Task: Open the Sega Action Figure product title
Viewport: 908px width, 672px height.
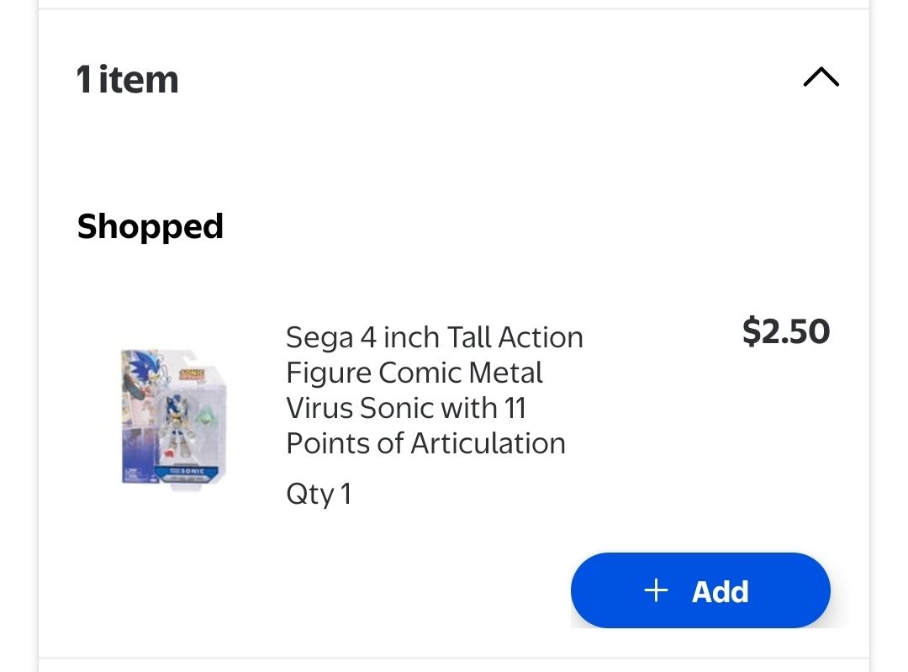Action: pyautogui.click(x=434, y=390)
